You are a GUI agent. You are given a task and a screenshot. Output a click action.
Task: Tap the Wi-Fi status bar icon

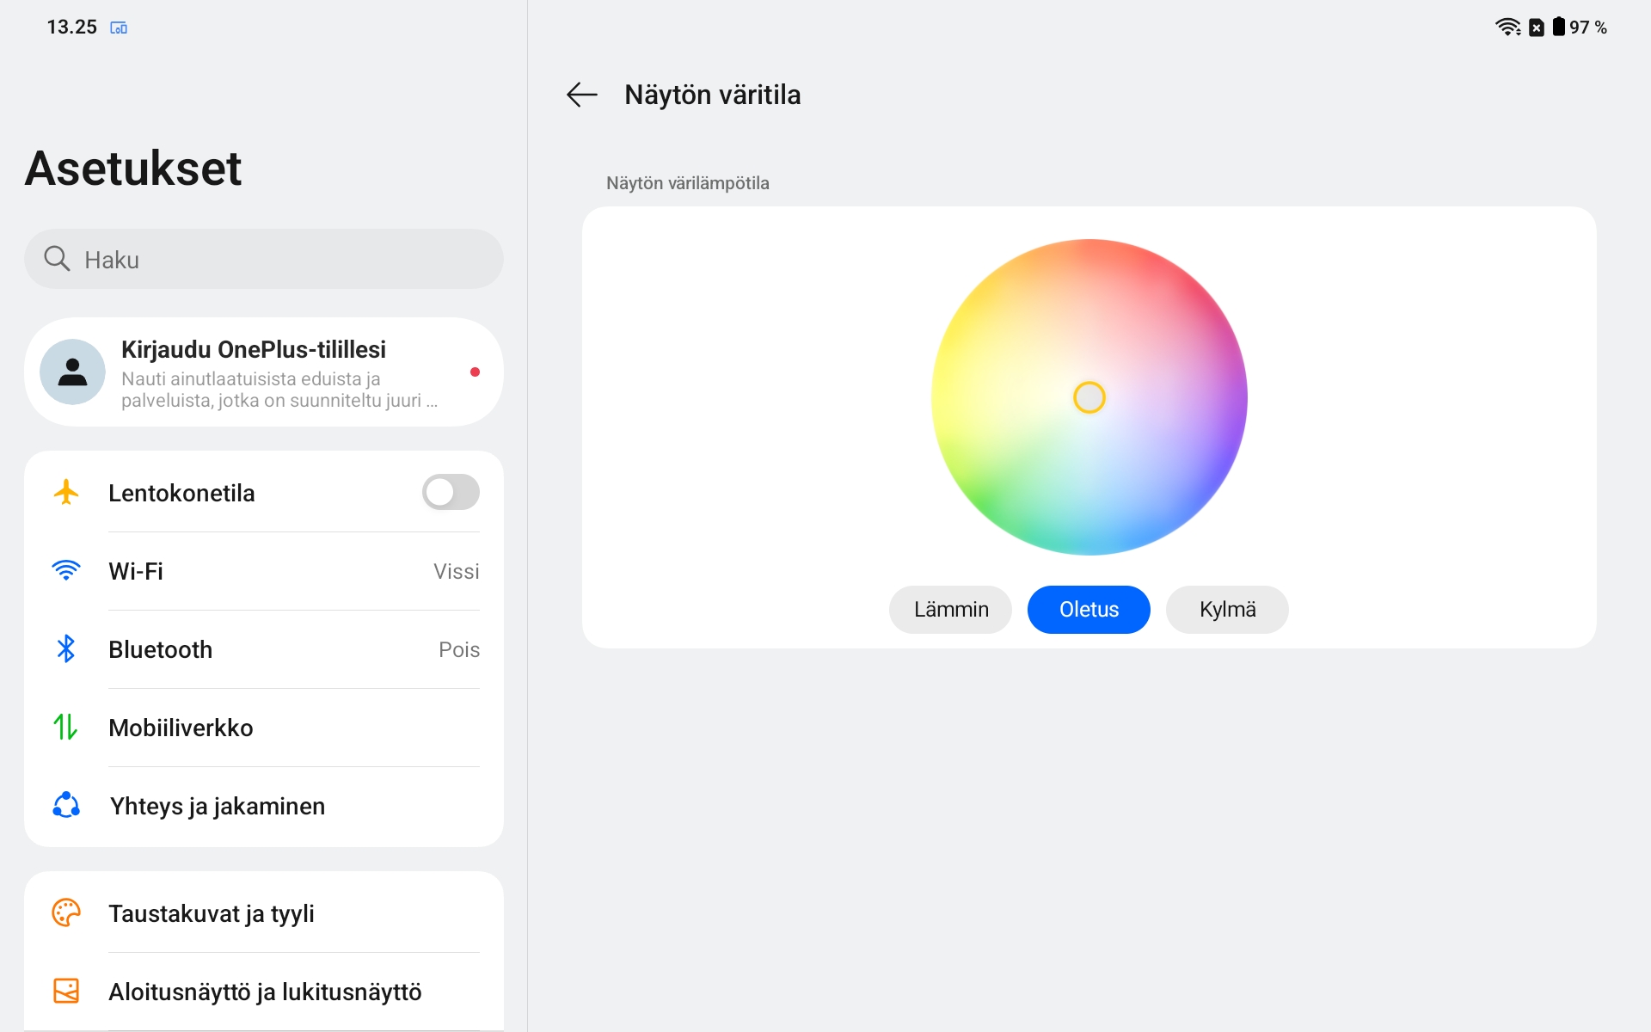tap(1507, 27)
